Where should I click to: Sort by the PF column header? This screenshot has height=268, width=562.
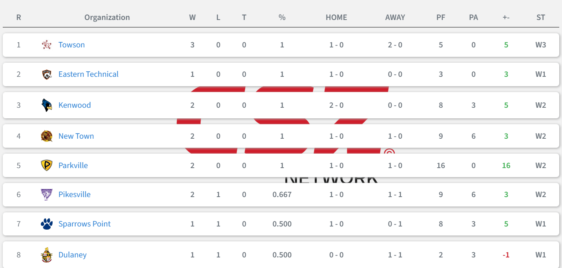(441, 17)
